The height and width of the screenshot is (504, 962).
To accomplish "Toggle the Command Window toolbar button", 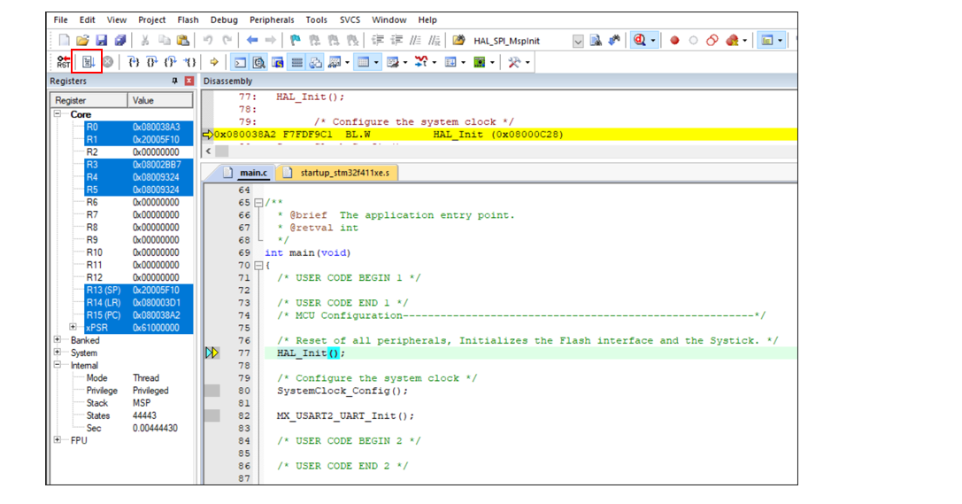I will pos(240,62).
